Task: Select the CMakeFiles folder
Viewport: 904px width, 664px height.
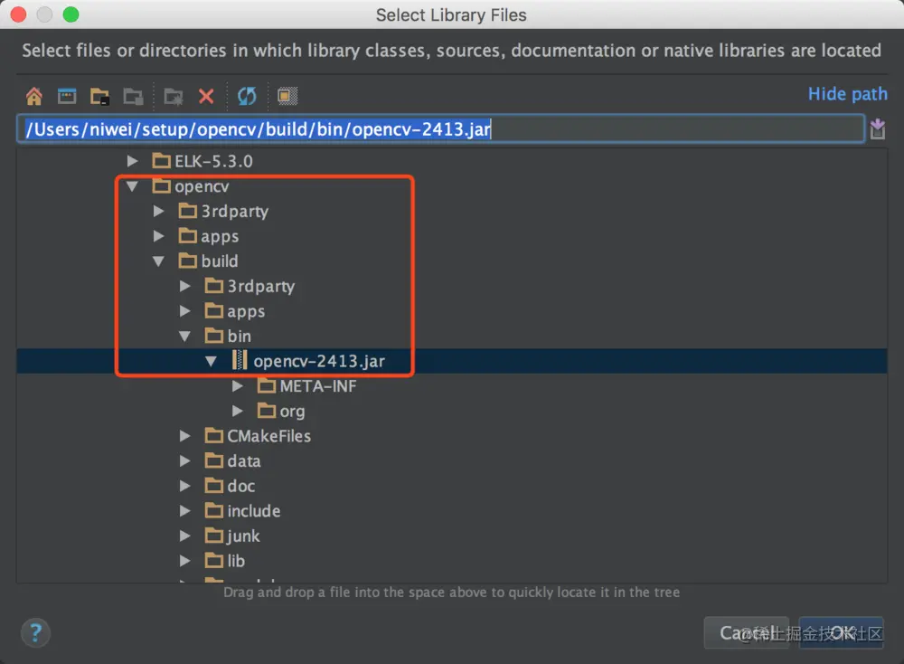Action: [x=268, y=436]
